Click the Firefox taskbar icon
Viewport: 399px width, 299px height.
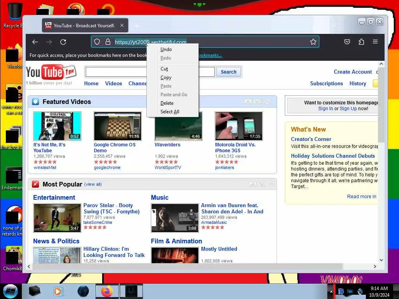tap(107, 291)
